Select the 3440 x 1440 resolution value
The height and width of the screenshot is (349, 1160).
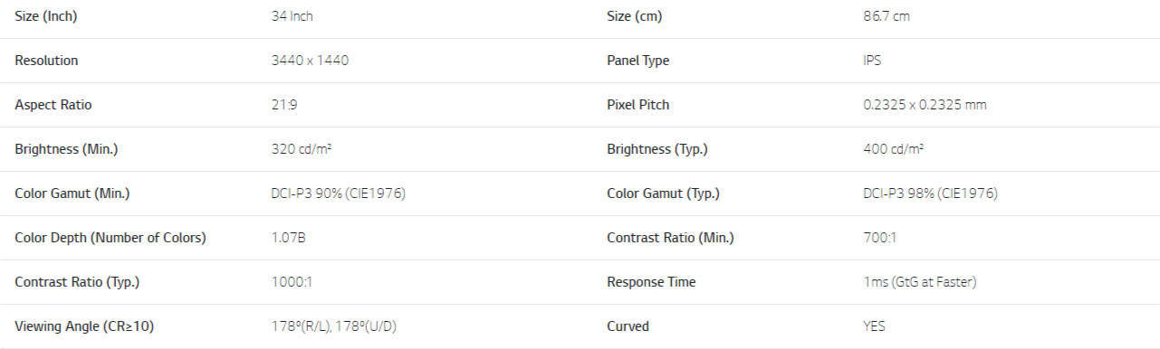[310, 61]
